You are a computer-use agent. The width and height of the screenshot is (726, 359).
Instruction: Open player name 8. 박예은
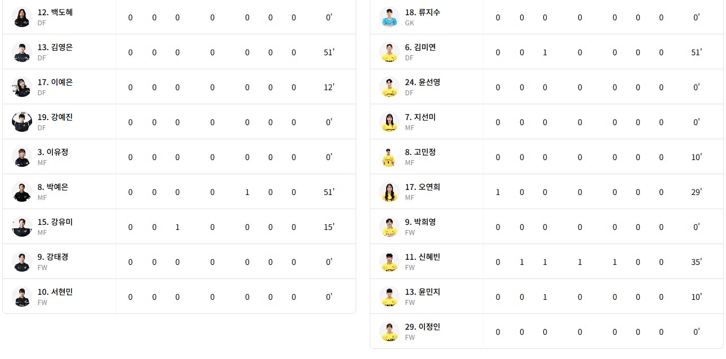point(53,187)
